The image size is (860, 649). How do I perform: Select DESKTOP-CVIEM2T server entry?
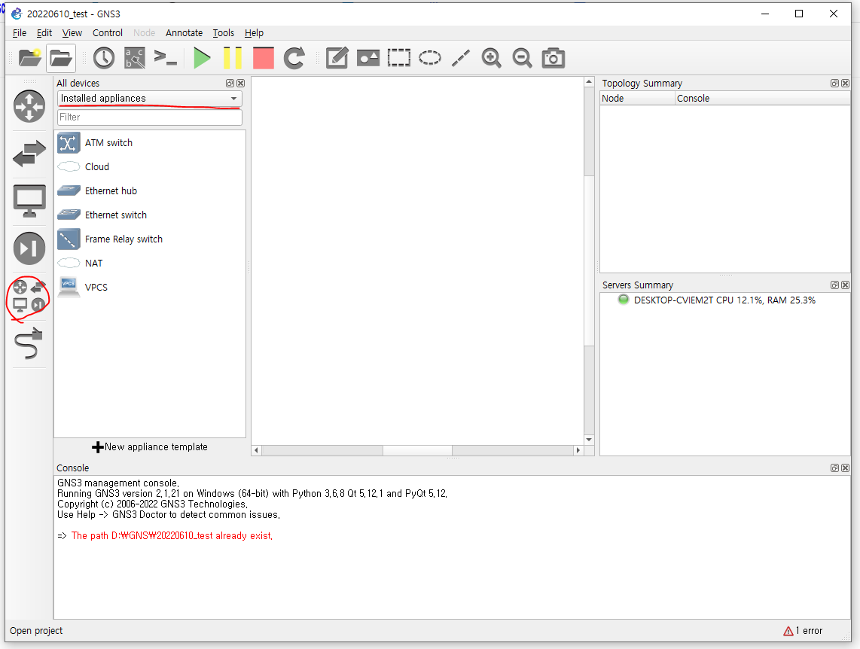click(x=724, y=300)
